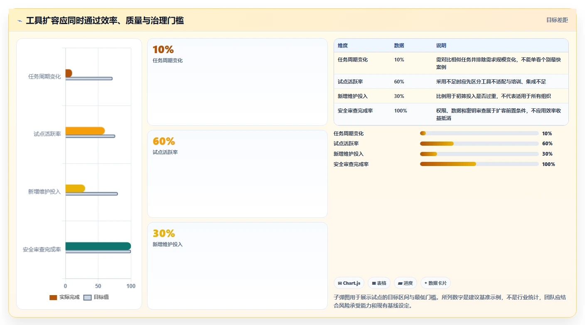The image size is (585, 325).
Task: Click the 任务周期变化 axis label in the chart
Action: pyautogui.click(x=44, y=76)
